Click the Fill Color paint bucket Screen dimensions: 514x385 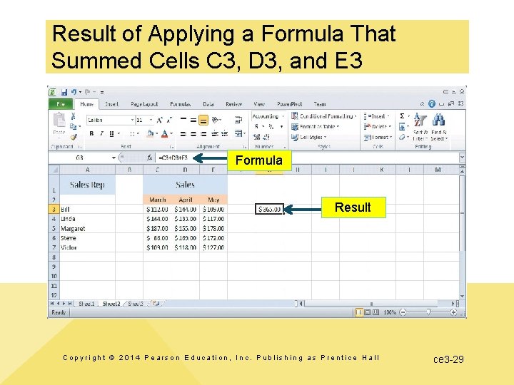pyautogui.click(x=151, y=133)
